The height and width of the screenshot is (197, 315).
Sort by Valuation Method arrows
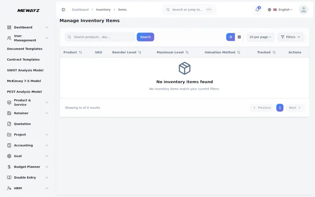point(239,52)
